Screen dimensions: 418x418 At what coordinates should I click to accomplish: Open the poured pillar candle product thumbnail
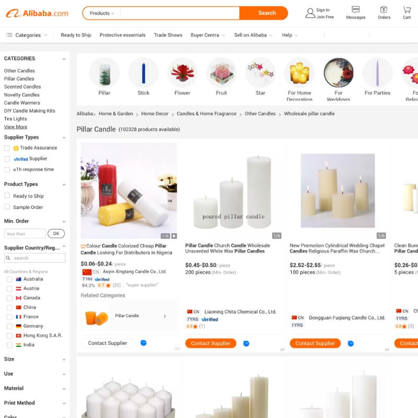coord(233,191)
